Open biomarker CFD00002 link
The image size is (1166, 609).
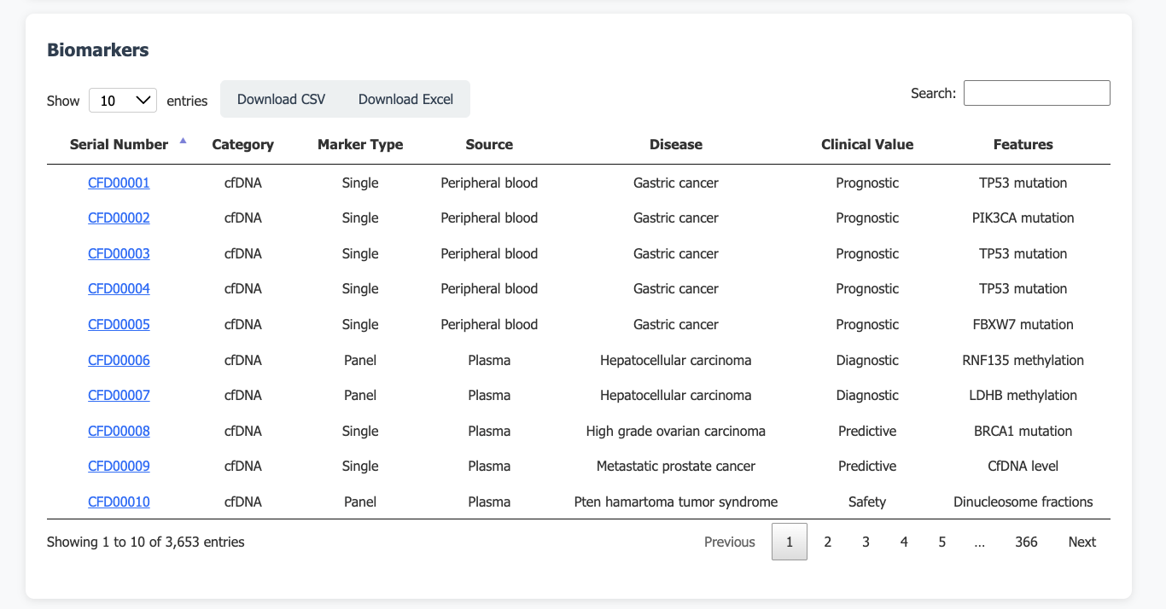pyautogui.click(x=119, y=217)
